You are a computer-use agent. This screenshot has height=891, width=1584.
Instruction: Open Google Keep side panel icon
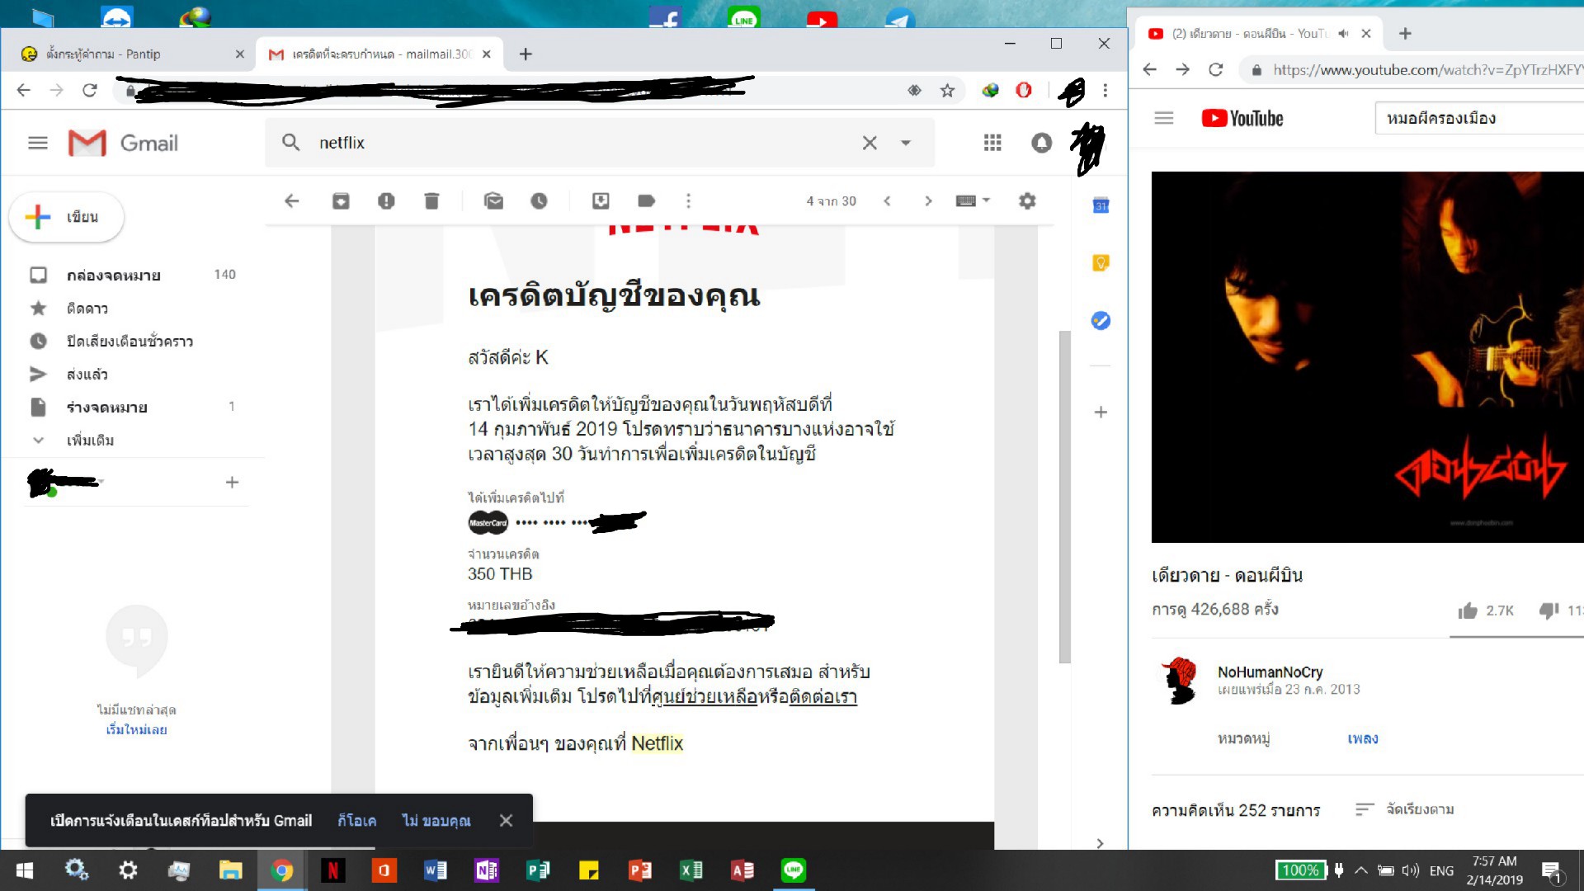pos(1101,263)
